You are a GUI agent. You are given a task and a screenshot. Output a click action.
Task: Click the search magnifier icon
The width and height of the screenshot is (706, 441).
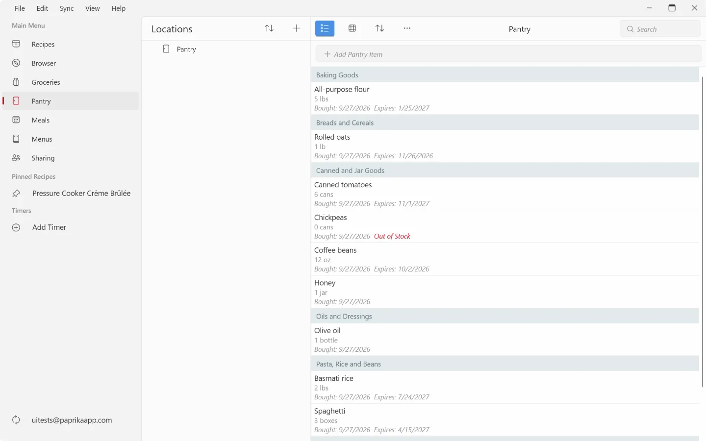pos(630,29)
